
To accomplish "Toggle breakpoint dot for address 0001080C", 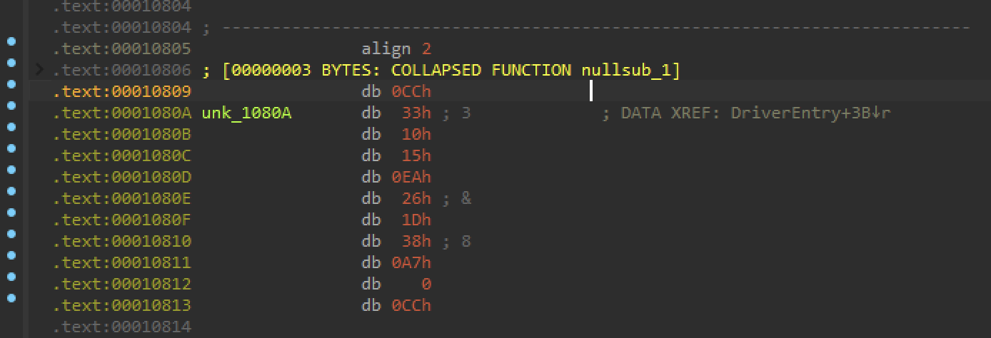I will click(x=11, y=148).
